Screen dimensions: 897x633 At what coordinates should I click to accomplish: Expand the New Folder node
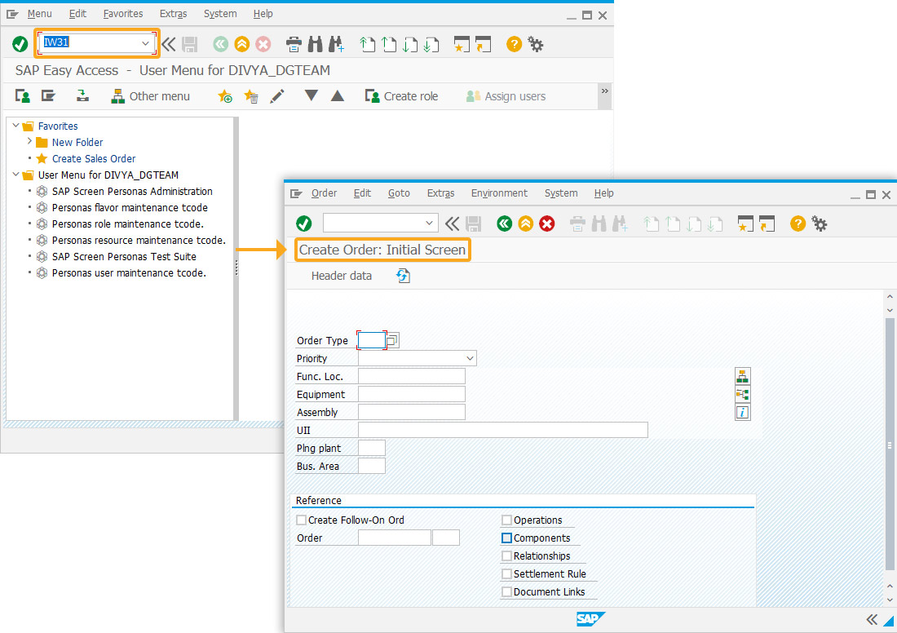pos(29,141)
